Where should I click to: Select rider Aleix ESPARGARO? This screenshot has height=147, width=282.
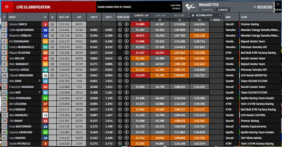tap(20, 98)
